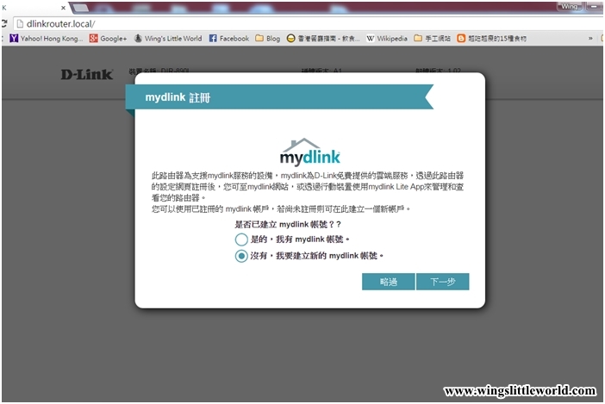Open the Wing's Little World bookmark
Image resolution: width=605 pixels, height=404 pixels.
pyautogui.click(x=167, y=39)
